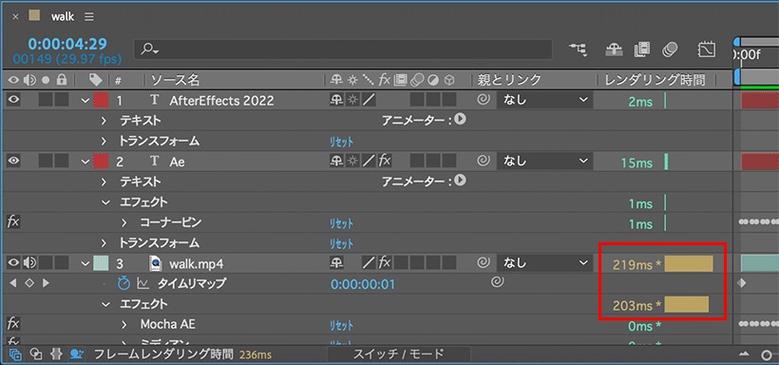
Task: Hide the AfterEffects 2022 layer
Action: point(13,100)
